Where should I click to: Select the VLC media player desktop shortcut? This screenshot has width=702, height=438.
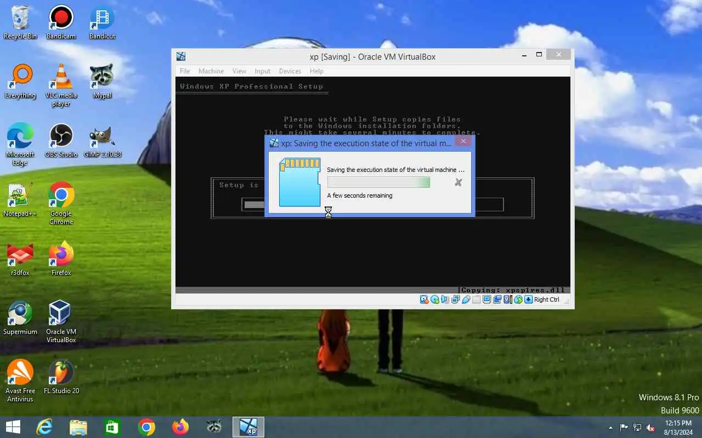(x=61, y=85)
